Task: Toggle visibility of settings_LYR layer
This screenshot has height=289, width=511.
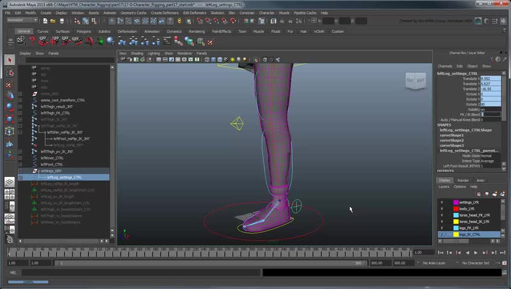Action: (442, 202)
